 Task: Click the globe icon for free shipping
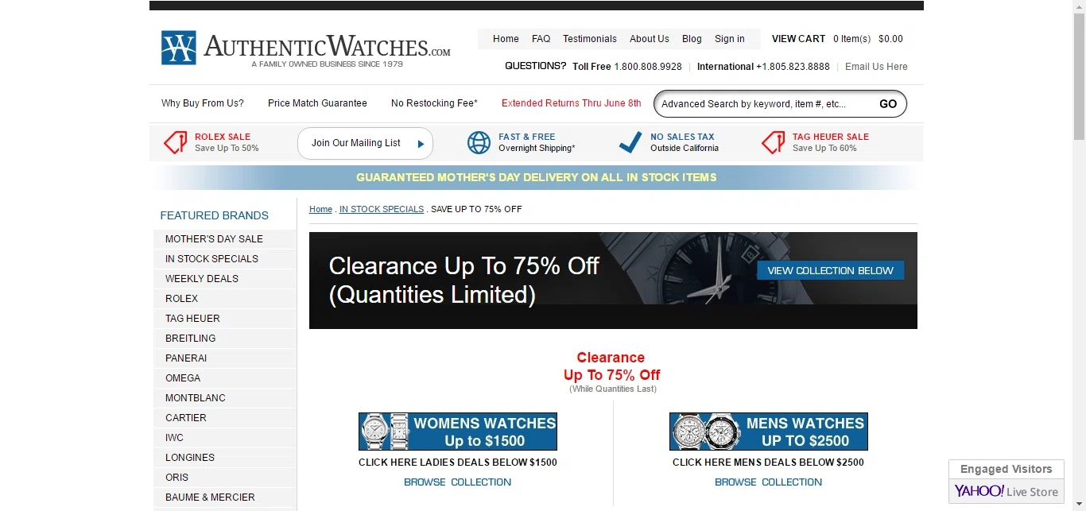tap(479, 142)
